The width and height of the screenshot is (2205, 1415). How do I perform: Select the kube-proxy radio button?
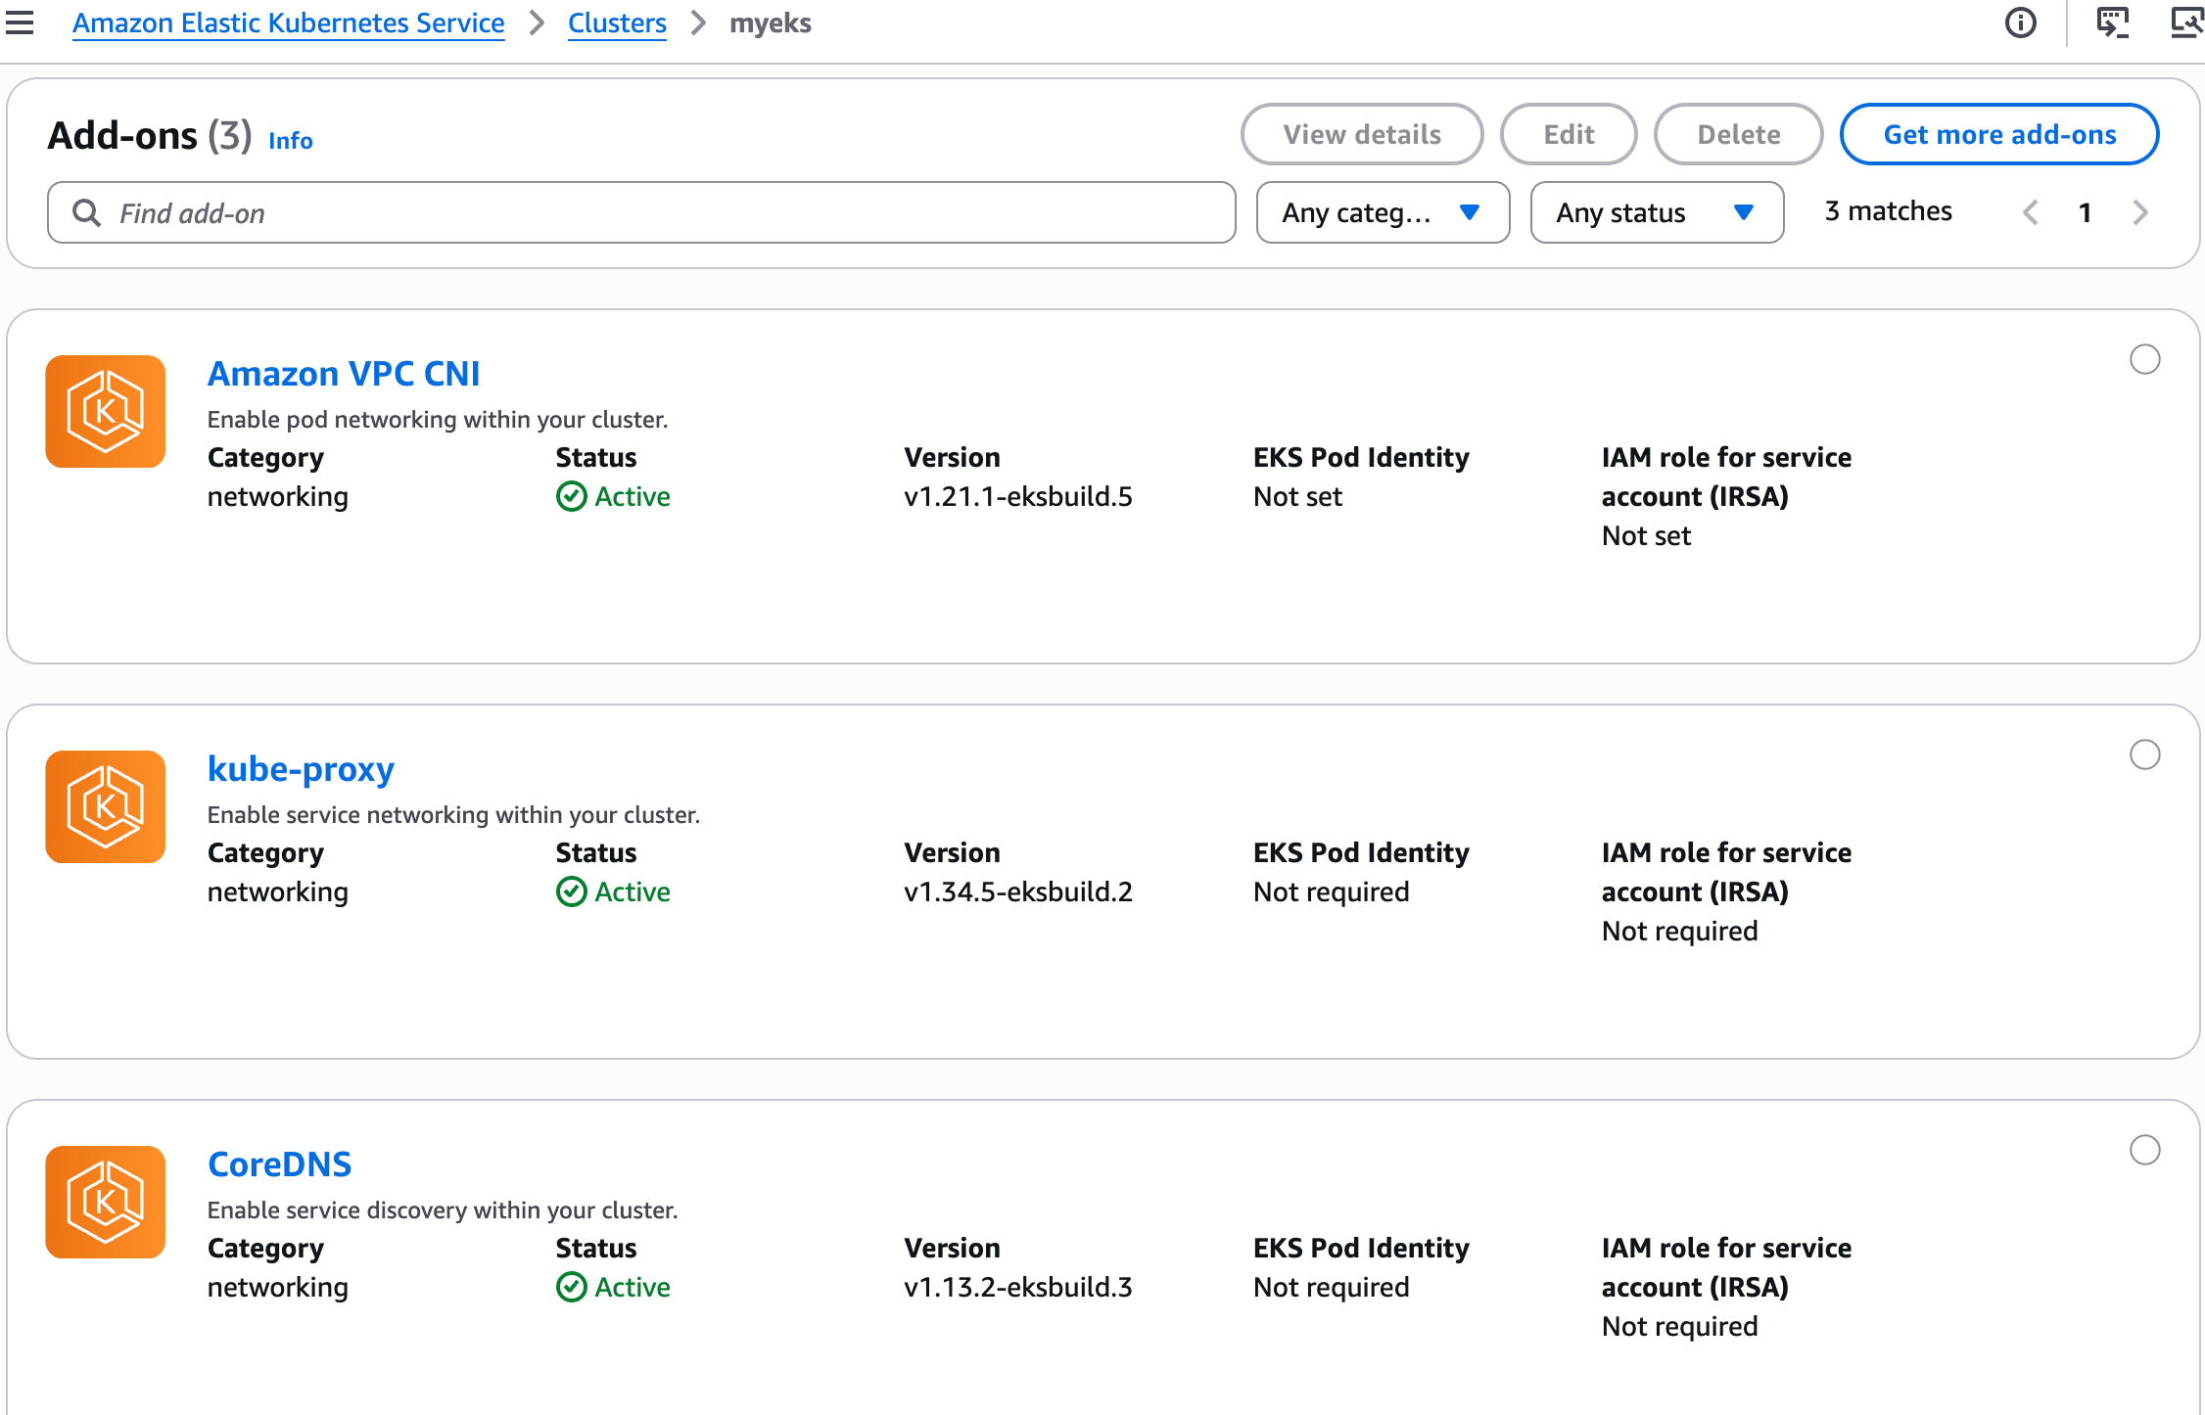[2144, 754]
